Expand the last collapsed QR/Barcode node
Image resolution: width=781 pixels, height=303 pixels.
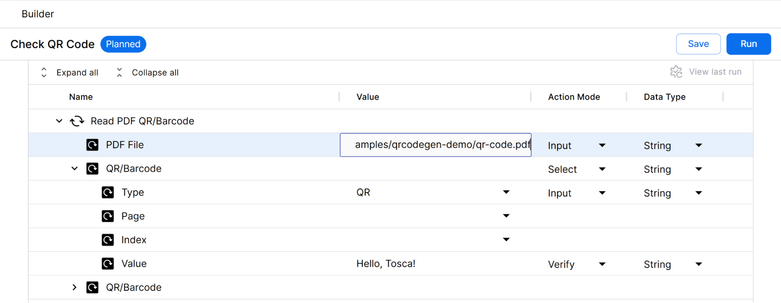click(75, 287)
